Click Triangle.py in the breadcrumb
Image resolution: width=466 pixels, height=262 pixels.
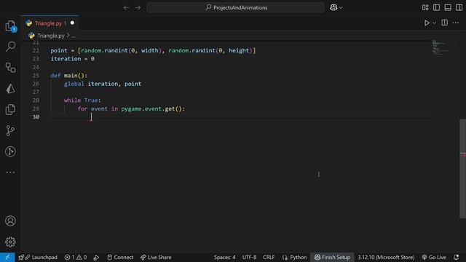(x=51, y=36)
